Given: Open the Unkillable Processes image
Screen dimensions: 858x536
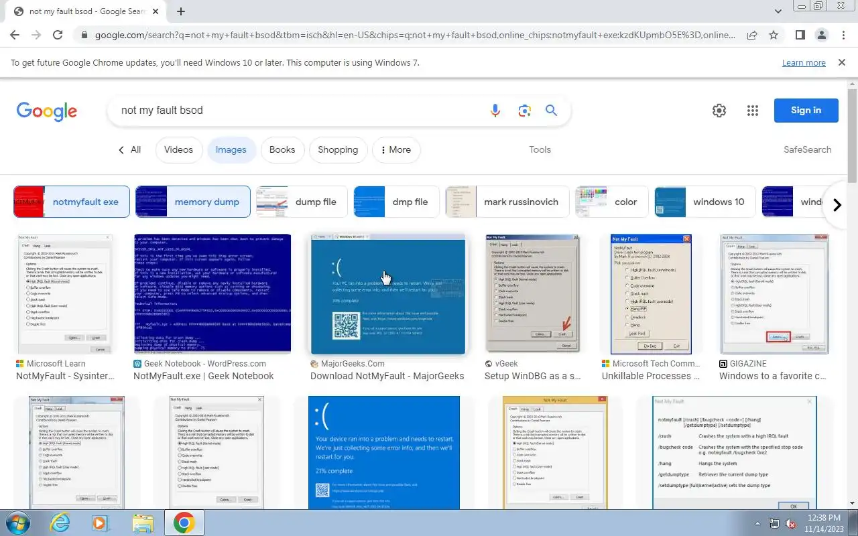Looking at the screenshot, I should pyautogui.click(x=651, y=293).
